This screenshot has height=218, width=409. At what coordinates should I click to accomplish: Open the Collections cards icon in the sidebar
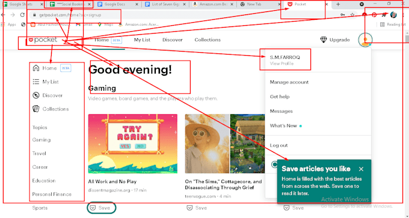(x=36, y=109)
